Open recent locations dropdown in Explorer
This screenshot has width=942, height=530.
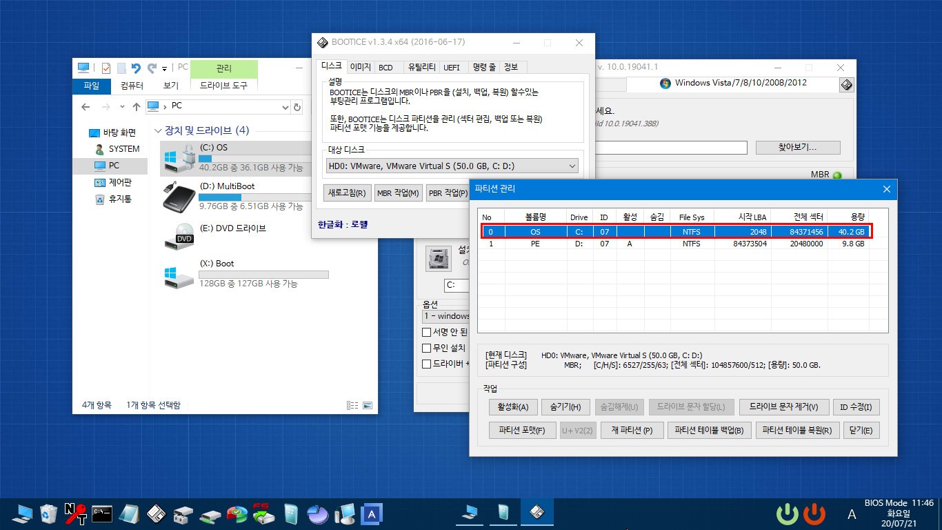pos(121,107)
